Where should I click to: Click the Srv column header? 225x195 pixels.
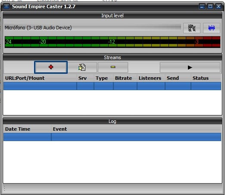(85, 78)
